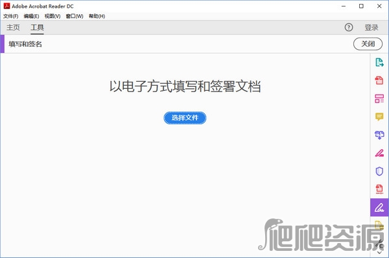Select the highlighted Fill & Sign icon
Image resolution: width=389 pixels, height=258 pixels.
[x=379, y=207]
